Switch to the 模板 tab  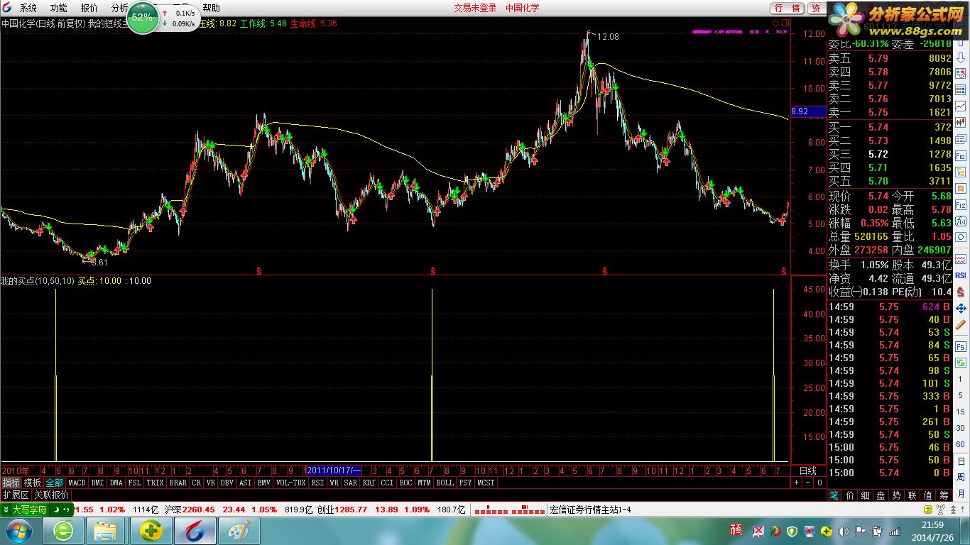33,483
